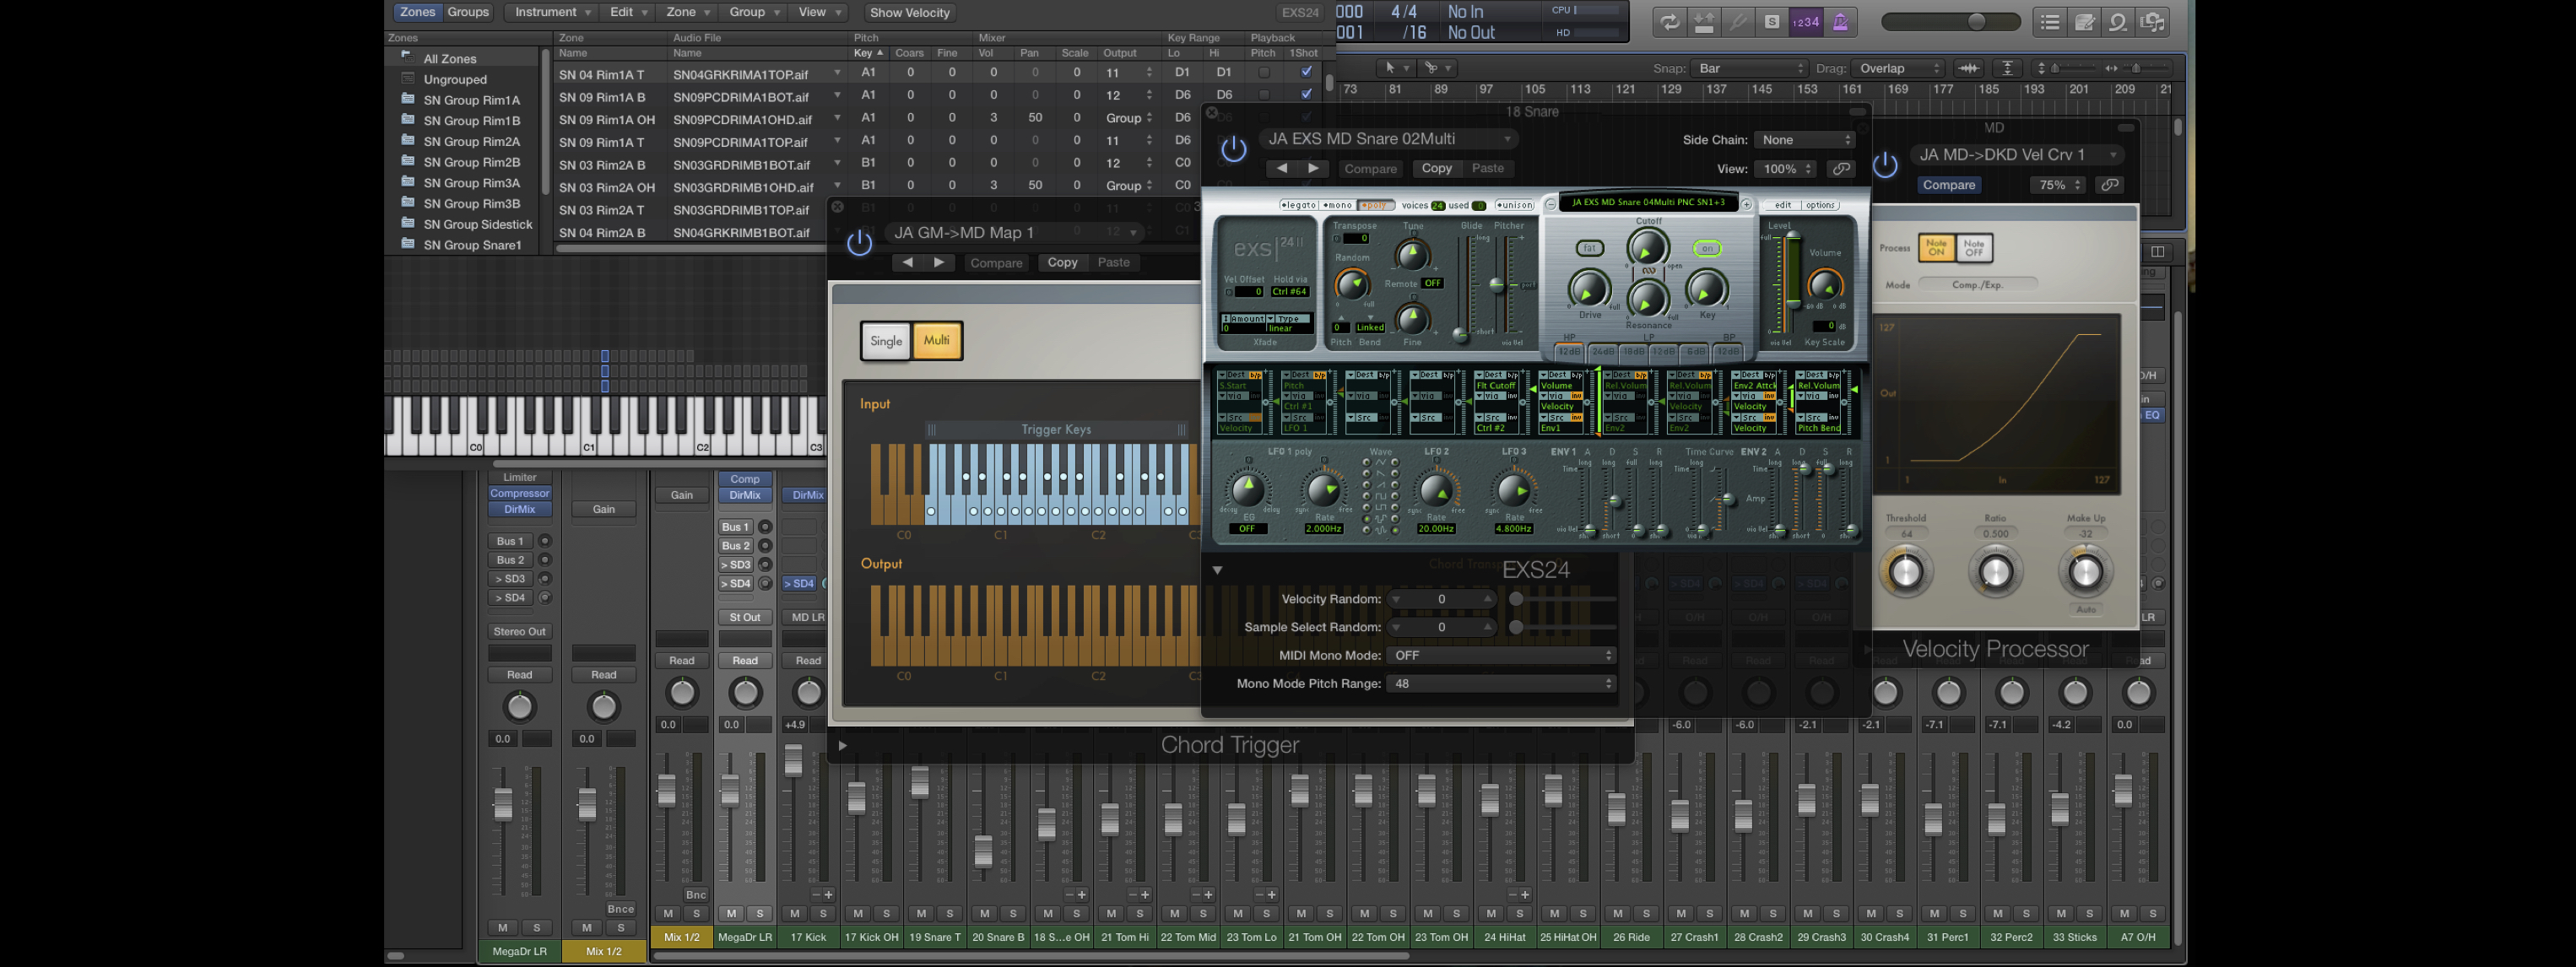
Task: Open the media browser icon
Action: [2153, 22]
